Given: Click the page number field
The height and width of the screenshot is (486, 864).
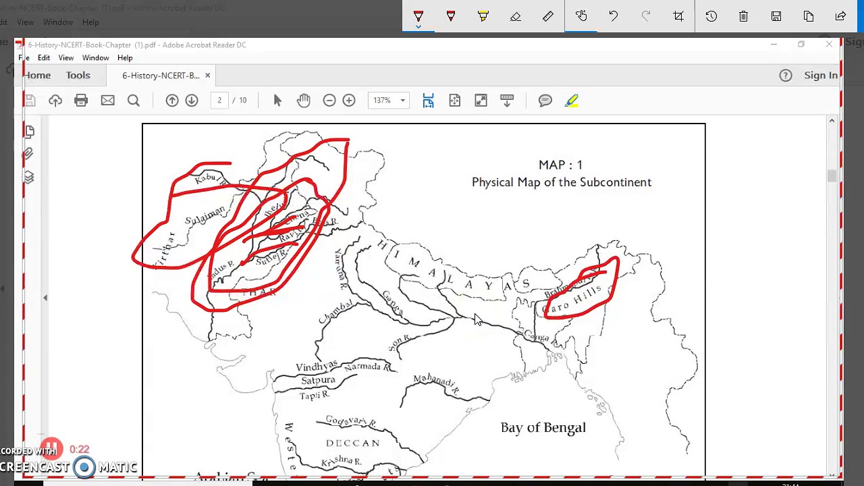Looking at the screenshot, I should click(219, 101).
